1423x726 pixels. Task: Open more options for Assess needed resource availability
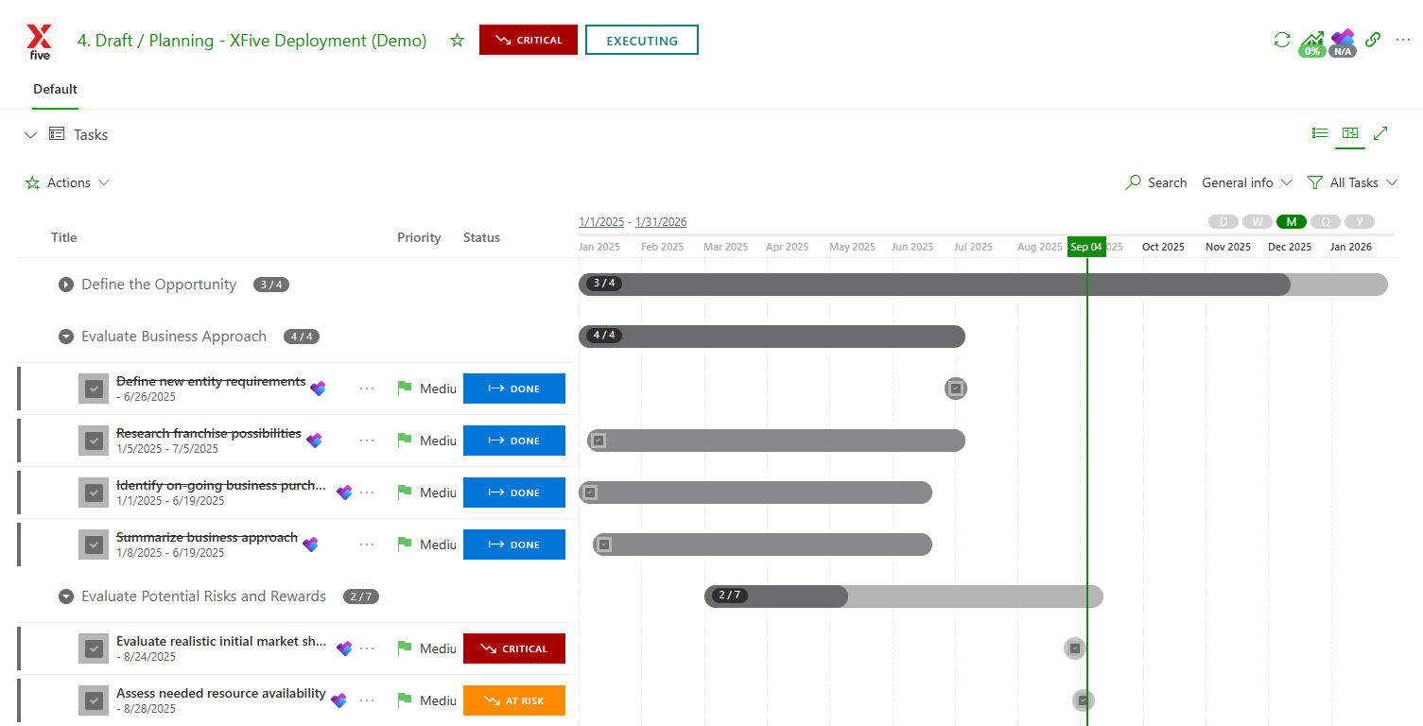tap(367, 700)
